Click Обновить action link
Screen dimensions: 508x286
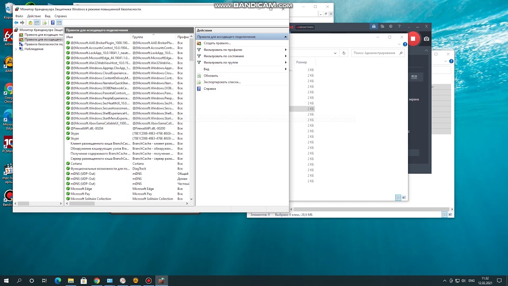pyautogui.click(x=211, y=75)
